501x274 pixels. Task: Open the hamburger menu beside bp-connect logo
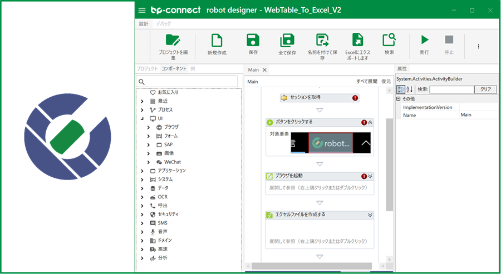(x=142, y=10)
